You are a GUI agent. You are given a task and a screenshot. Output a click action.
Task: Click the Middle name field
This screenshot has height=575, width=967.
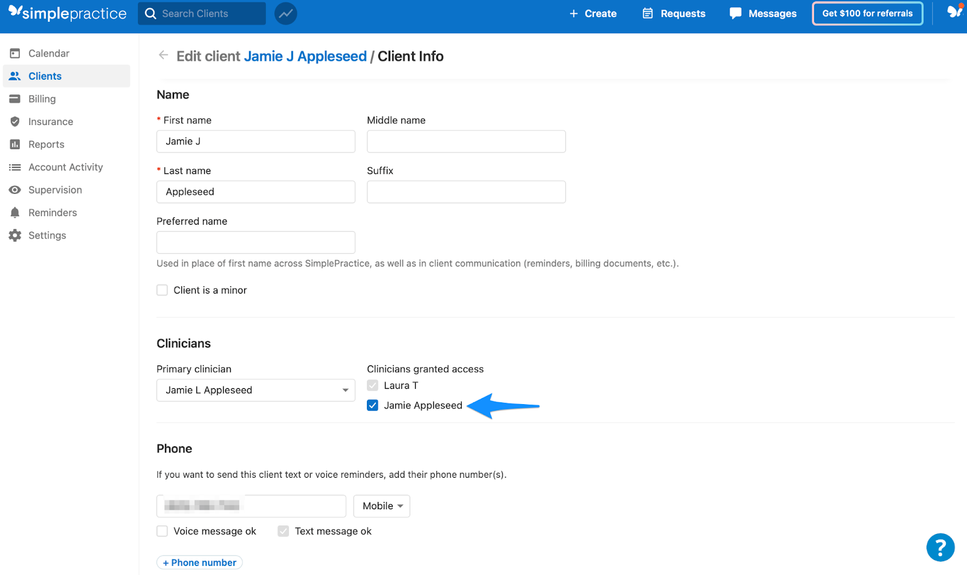(x=466, y=141)
